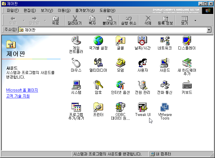Expand the 앞으로 history dropdown arrow
Viewport: 215px width, 158px height.
pos(45,21)
